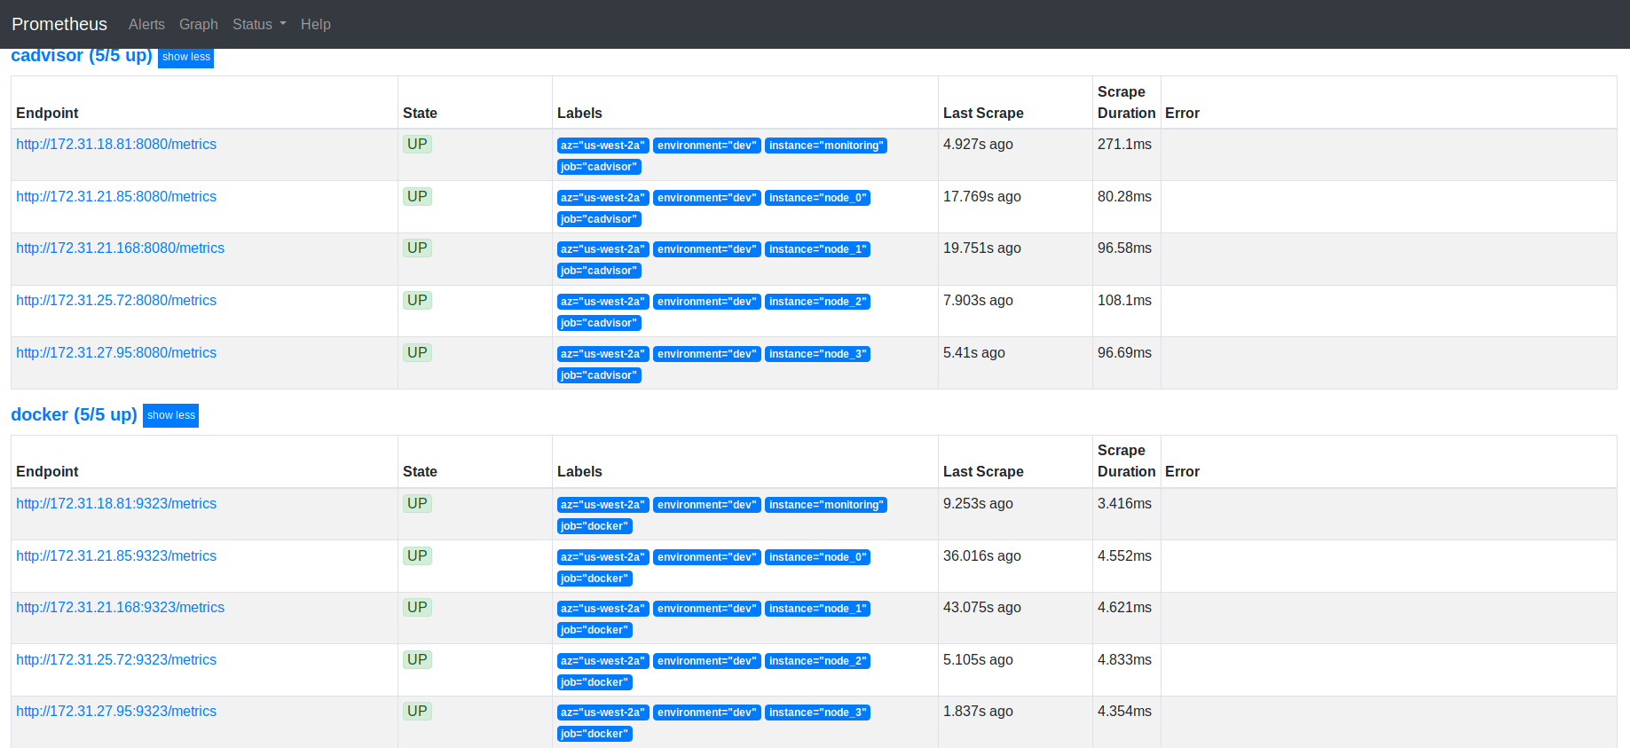This screenshot has width=1630, height=748.
Task: Open endpoint http://172.31.27.95:8080/metrics
Action: click(x=116, y=352)
